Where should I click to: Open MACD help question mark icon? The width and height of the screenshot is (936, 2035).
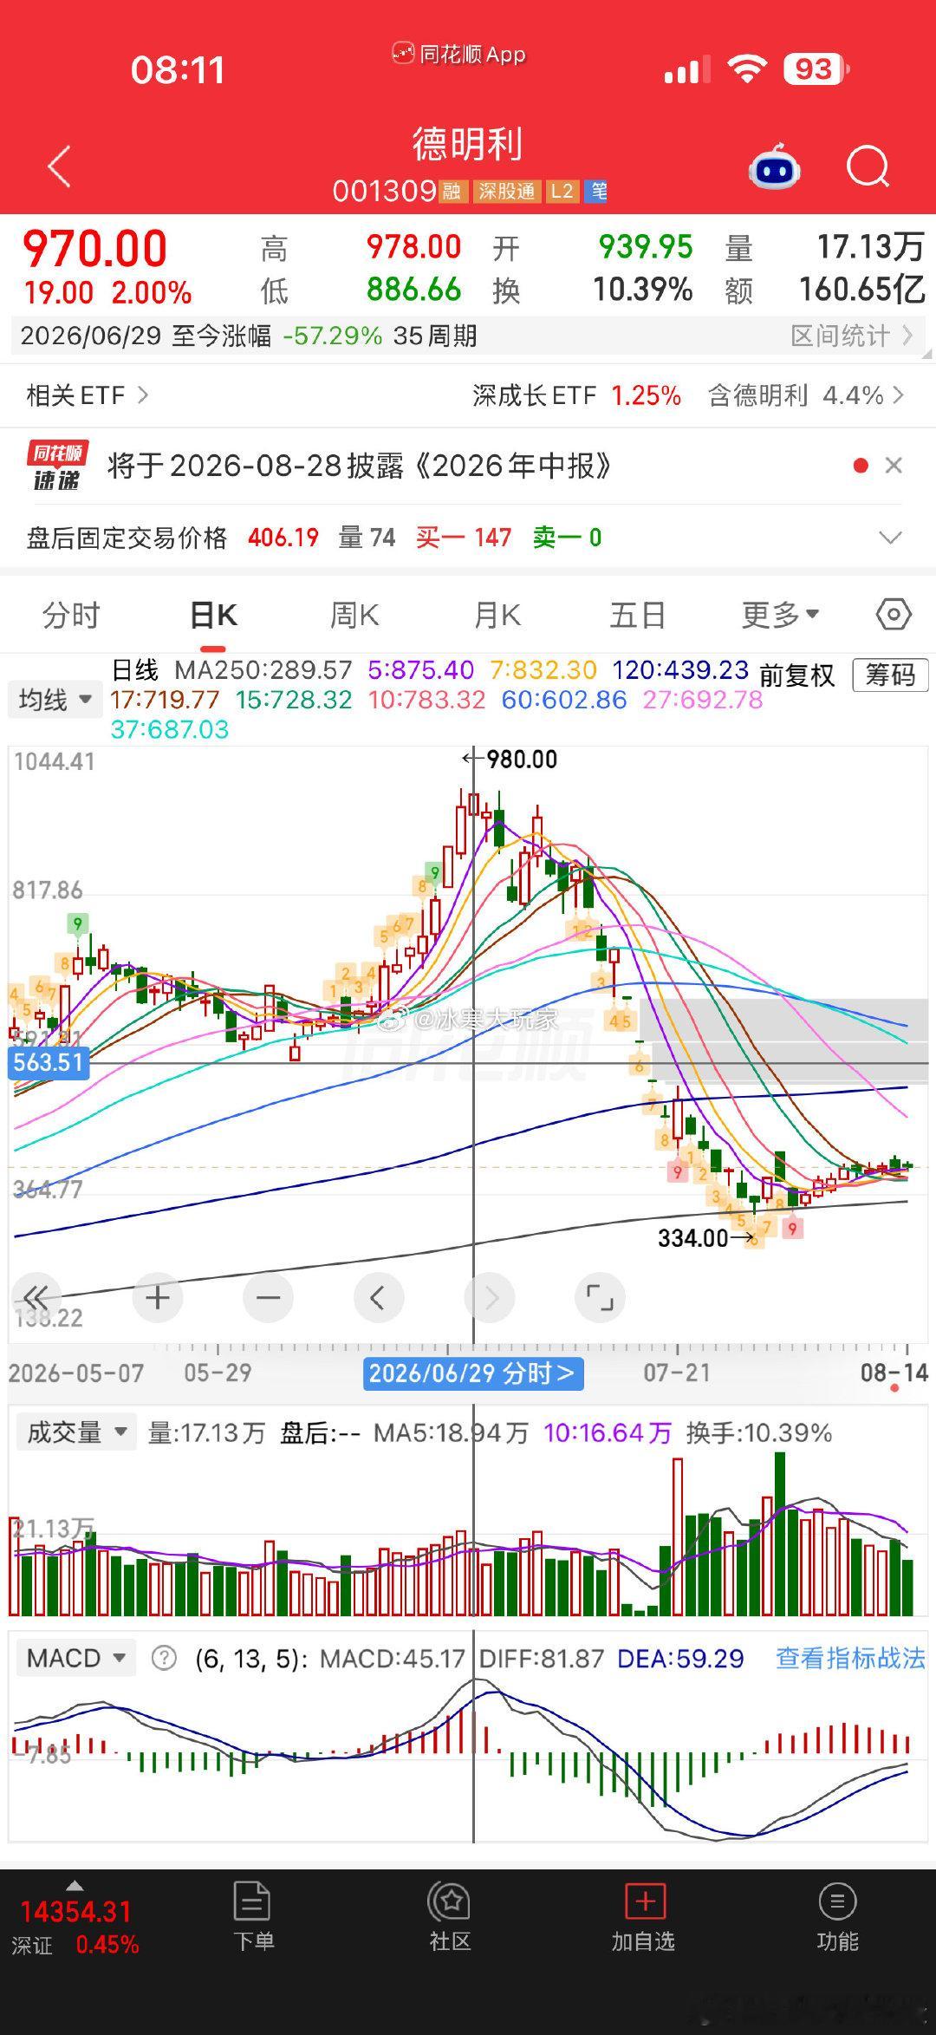tap(164, 1659)
